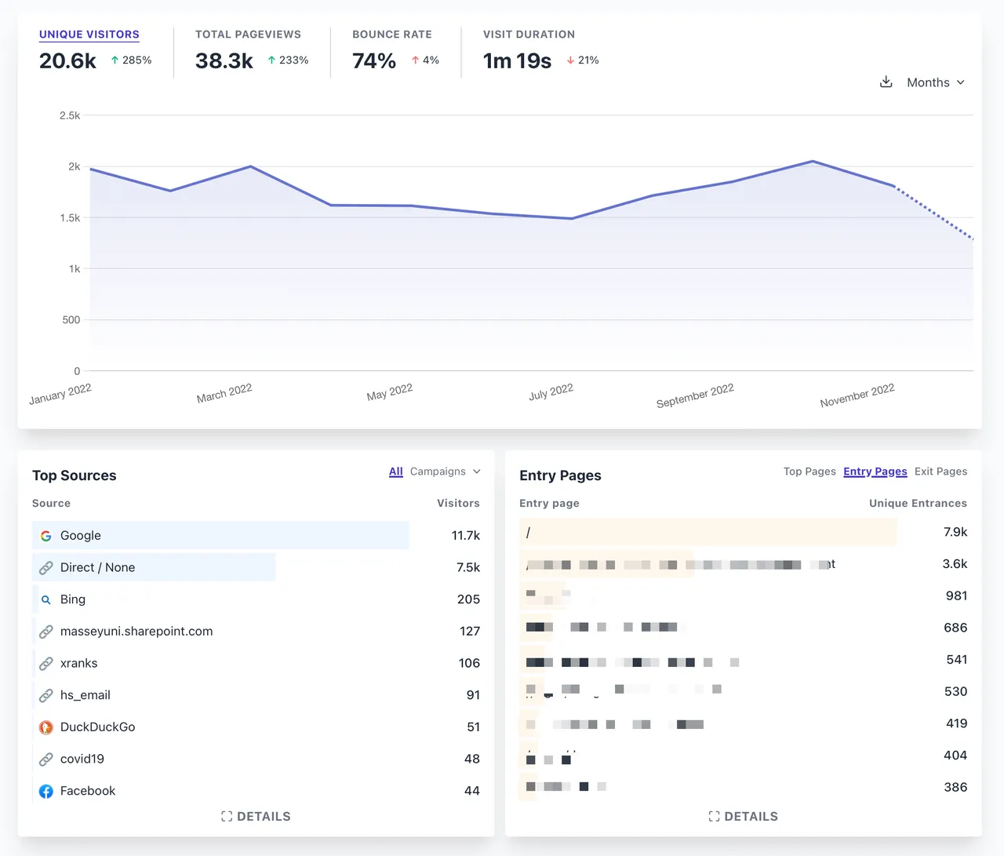
Task: Open the Months interval dropdown
Action: pos(936,82)
